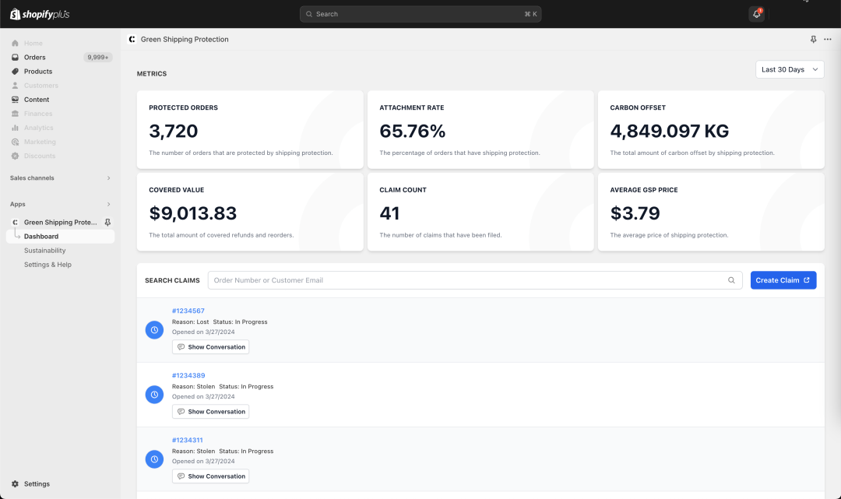Click the Marketing target icon

click(15, 142)
